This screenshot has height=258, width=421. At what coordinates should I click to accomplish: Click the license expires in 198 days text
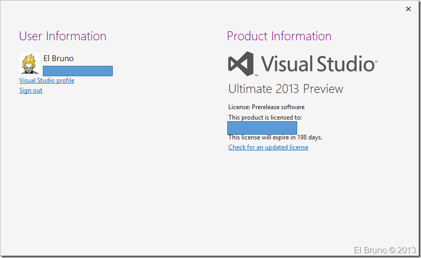275,137
